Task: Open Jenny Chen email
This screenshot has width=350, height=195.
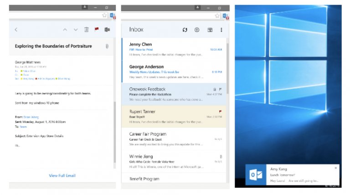Action: pyautogui.click(x=174, y=49)
